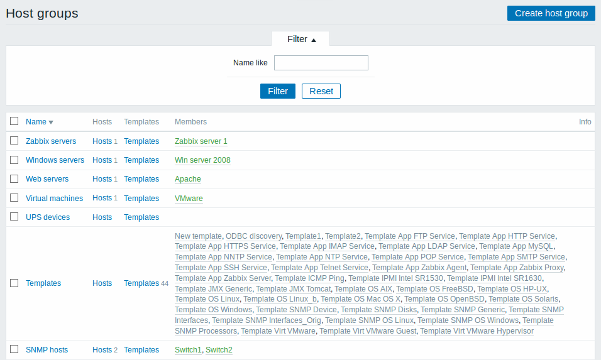
Task: Reset the filter
Action: [x=321, y=91]
